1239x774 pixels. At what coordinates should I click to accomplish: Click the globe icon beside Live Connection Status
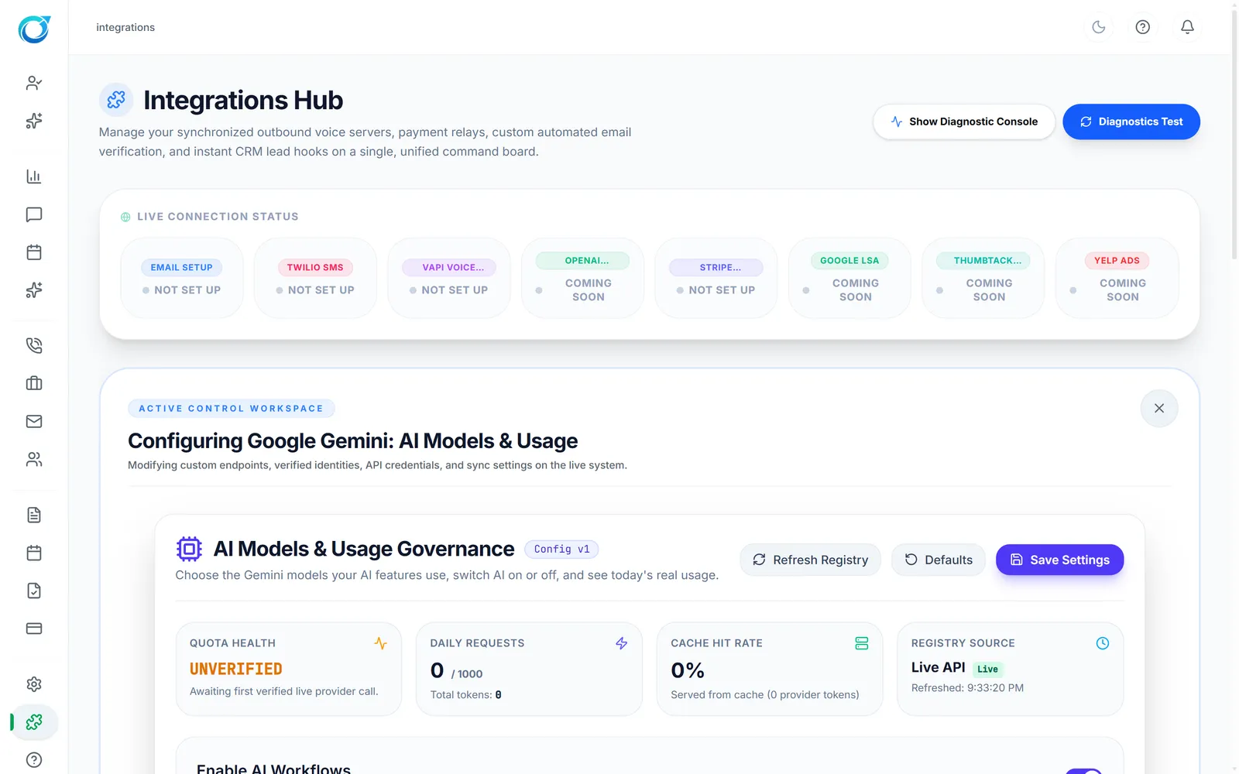pyautogui.click(x=125, y=217)
